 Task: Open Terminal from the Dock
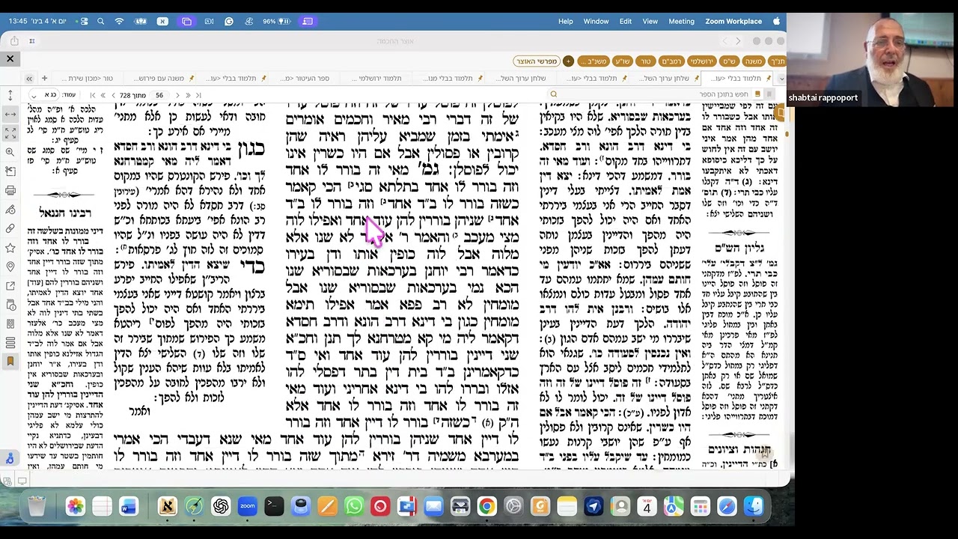(274, 507)
